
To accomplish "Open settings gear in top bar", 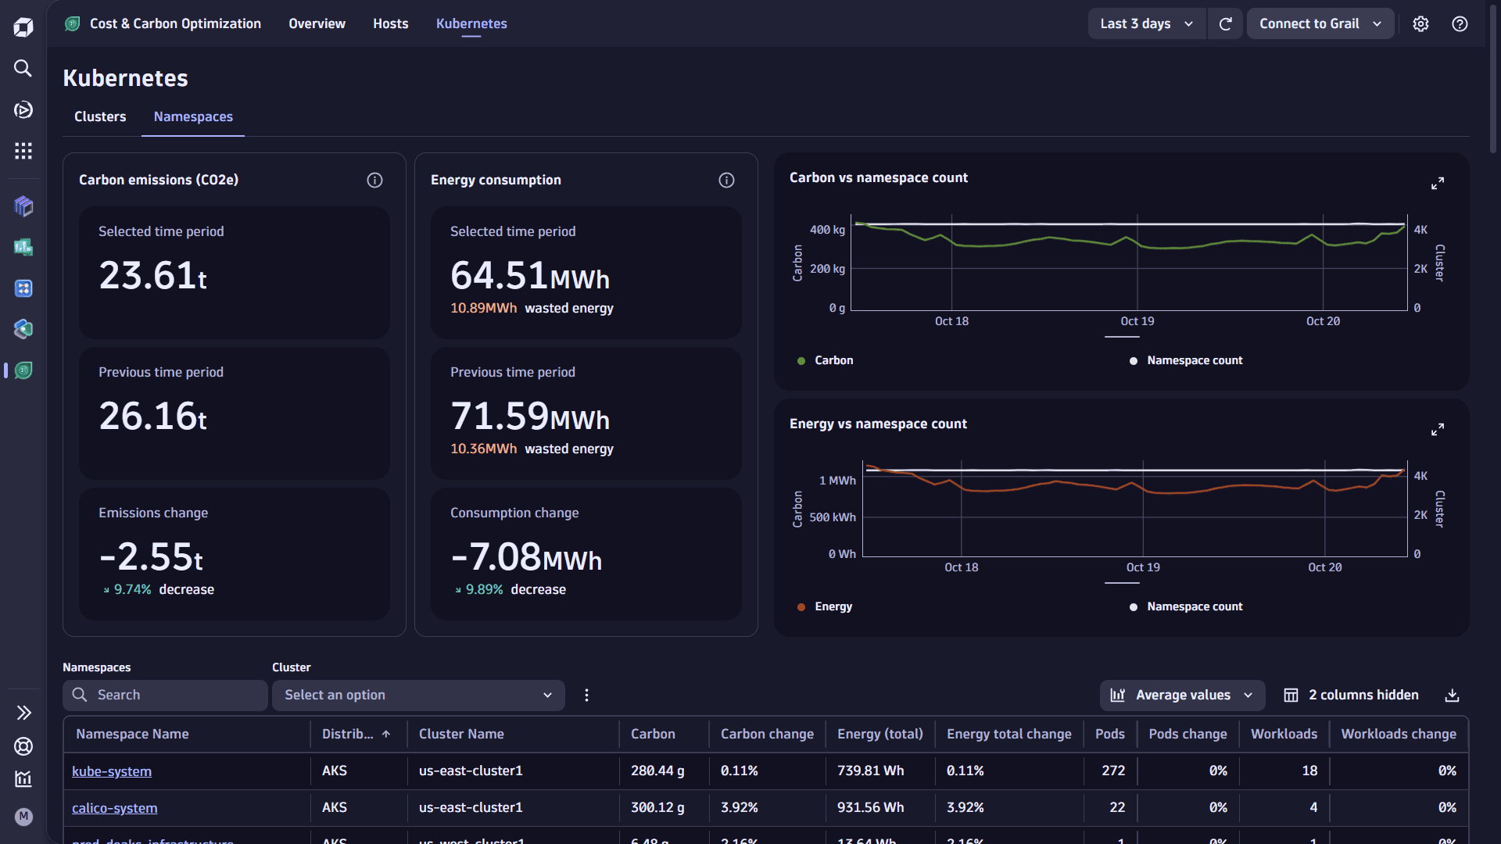I will (1420, 24).
